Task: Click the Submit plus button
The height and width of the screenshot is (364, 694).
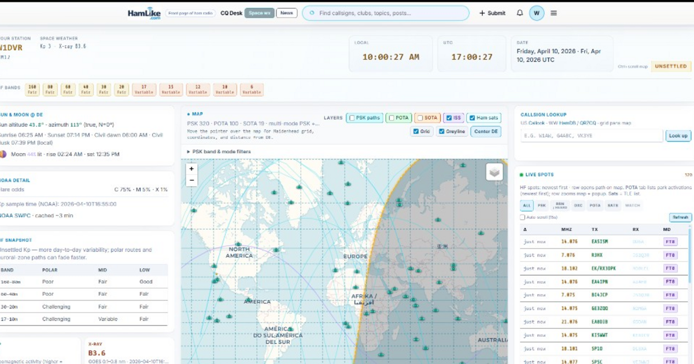Action: 492,13
